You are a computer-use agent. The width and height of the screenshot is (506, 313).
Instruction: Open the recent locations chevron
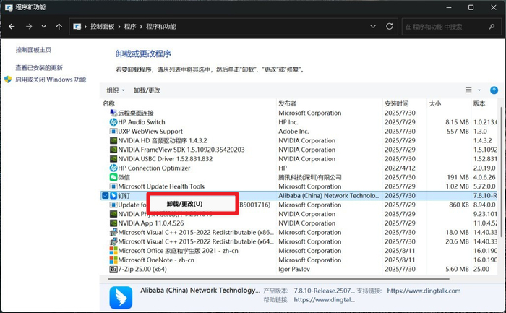pos(43,27)
